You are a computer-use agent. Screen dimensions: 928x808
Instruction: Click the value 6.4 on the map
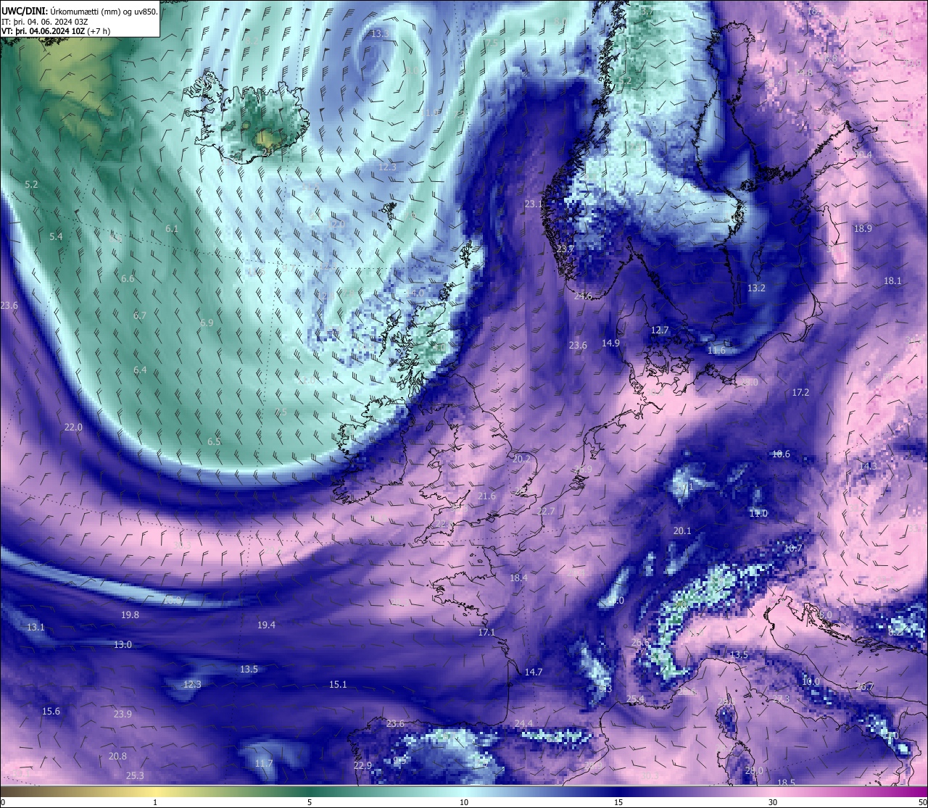[x=140, y=370]
